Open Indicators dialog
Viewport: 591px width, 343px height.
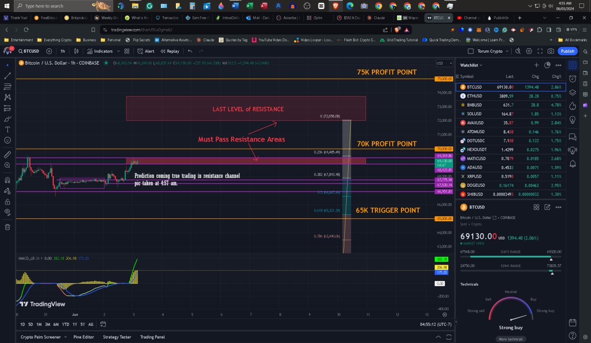pos(100,51)
